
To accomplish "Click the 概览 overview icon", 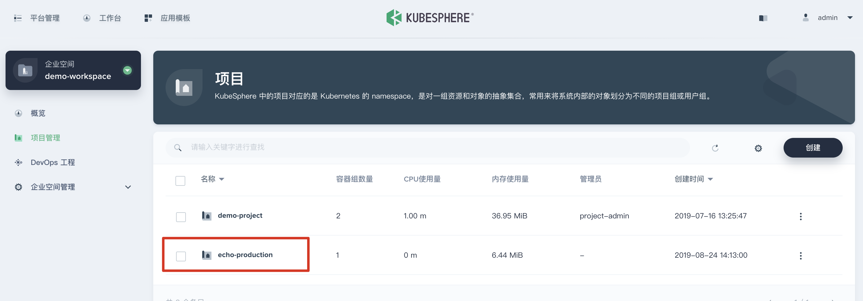I will click(18, 113).
